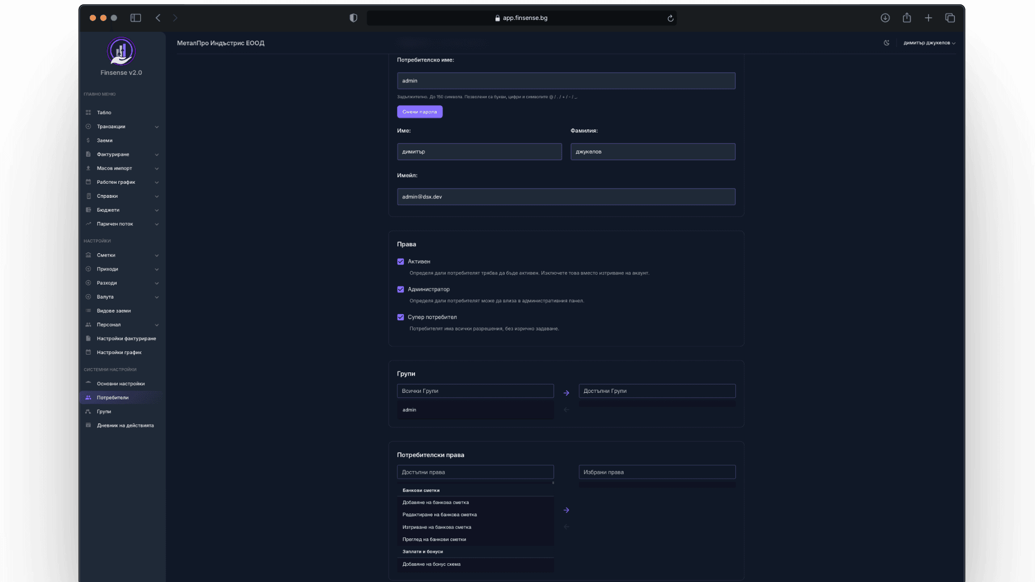Click the Достъпни права filter field
The height and width of the screenshot is (582, 1035).
click(475, 472)
